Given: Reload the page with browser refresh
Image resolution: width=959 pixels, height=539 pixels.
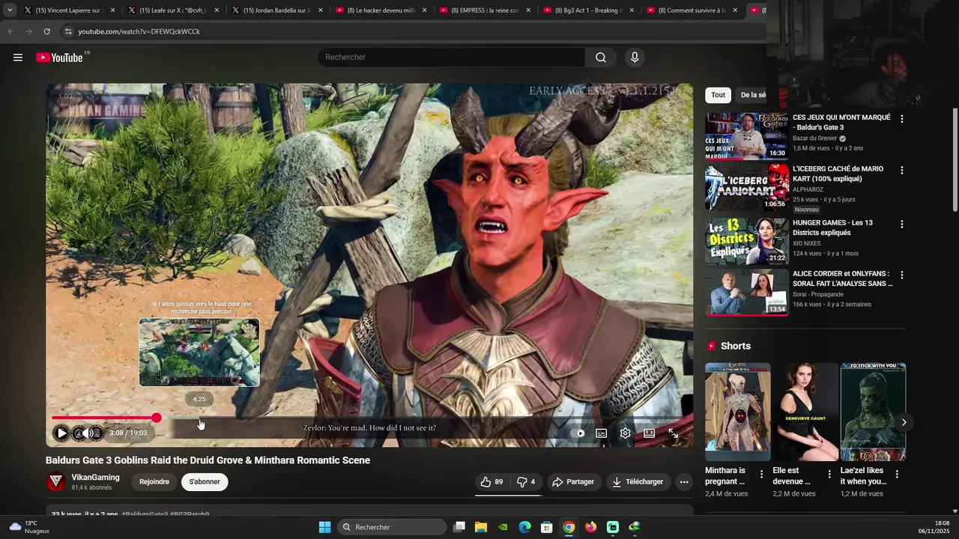Looking at the screenshot, I should [46, 31].
